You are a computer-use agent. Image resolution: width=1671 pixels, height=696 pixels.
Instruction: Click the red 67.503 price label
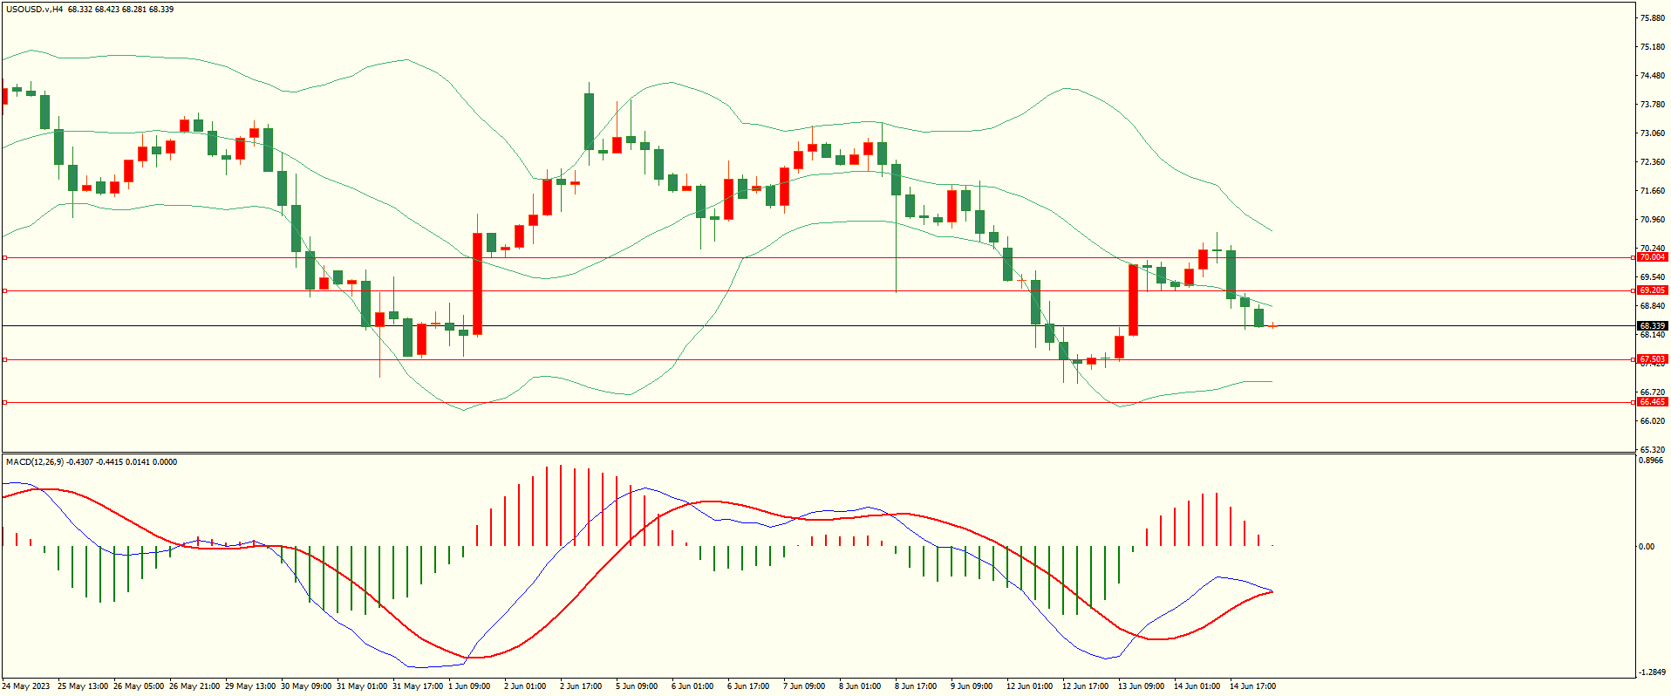(1652, 359)
